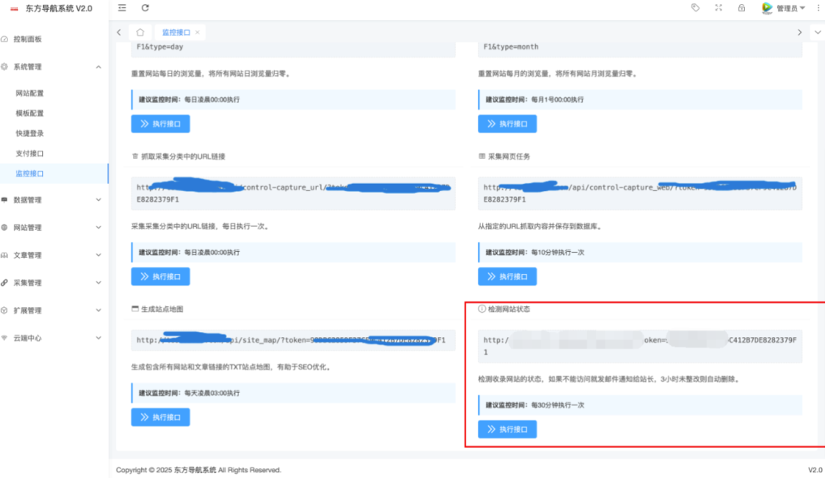Screen dimensions: 830x478
Task: Expand the 网站管理 menu group
Action: [x=54, y=228]
